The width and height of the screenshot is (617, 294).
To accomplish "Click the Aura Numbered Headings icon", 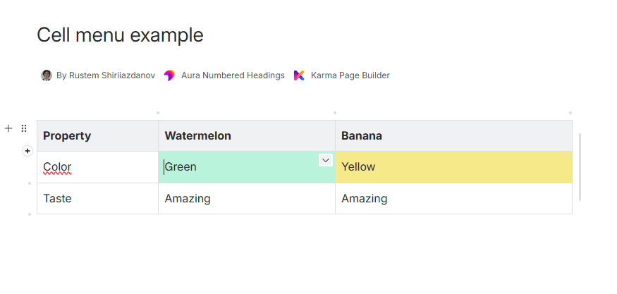I will (x=169, y=75).
